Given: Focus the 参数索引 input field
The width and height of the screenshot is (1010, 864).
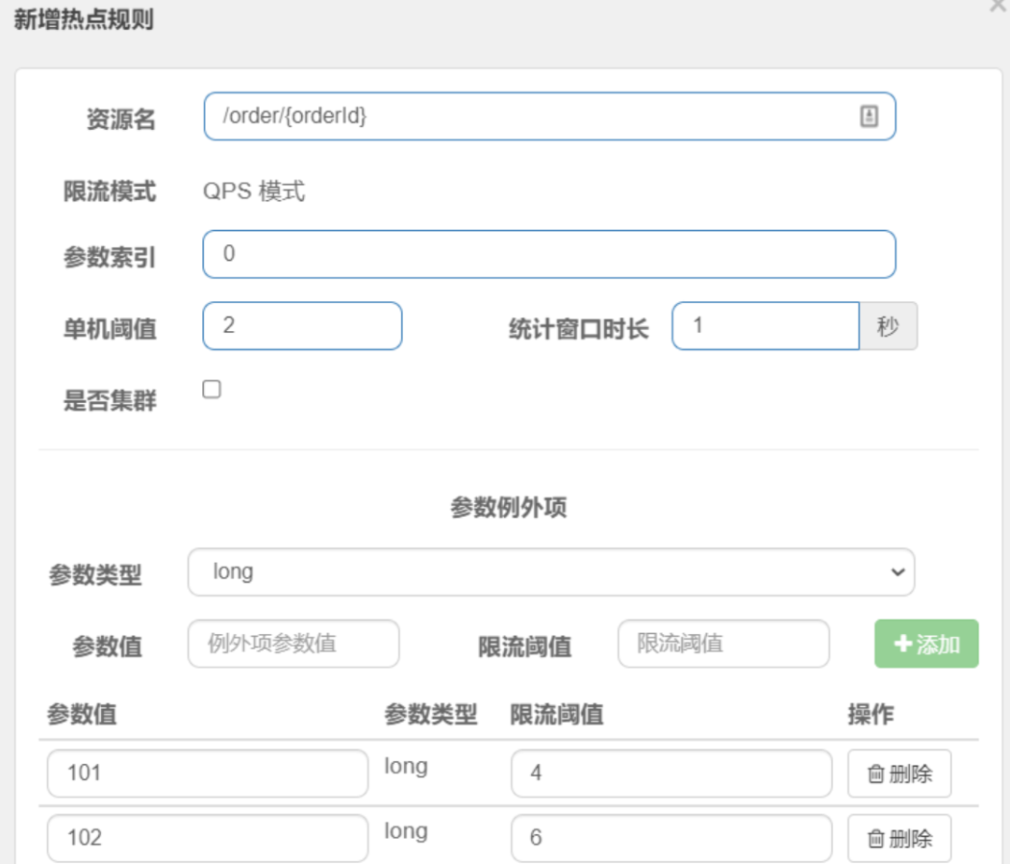Looking at the screenshot, I should 550,254.
